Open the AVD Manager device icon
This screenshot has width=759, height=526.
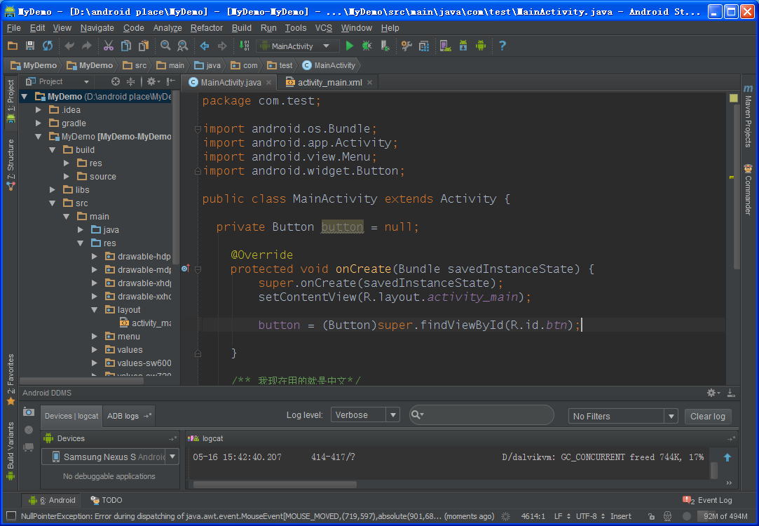pyautogui.click(x=445, y=46)
